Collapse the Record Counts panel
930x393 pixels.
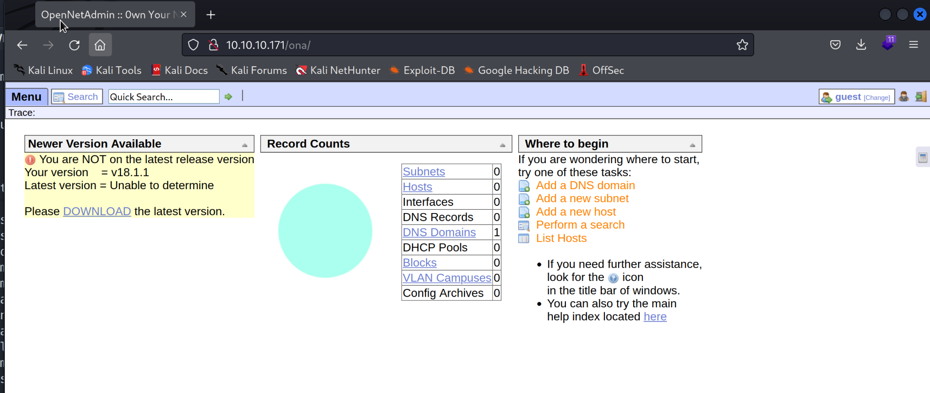(x=502, y=145)
